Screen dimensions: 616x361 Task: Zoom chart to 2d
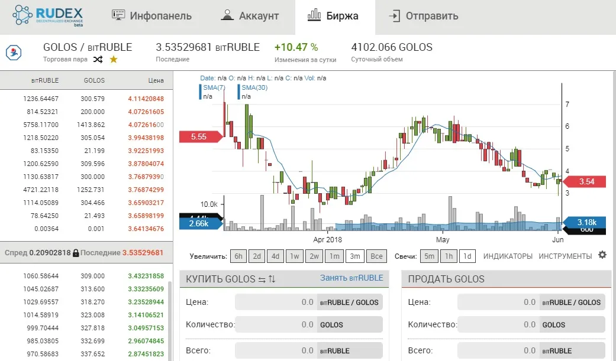point(257,256)
